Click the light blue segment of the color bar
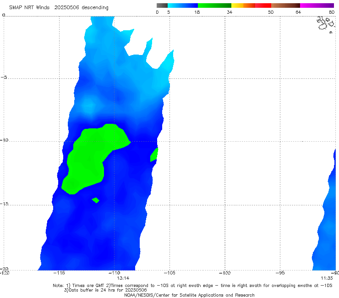The image size is (339, 298). pos(183,6)
